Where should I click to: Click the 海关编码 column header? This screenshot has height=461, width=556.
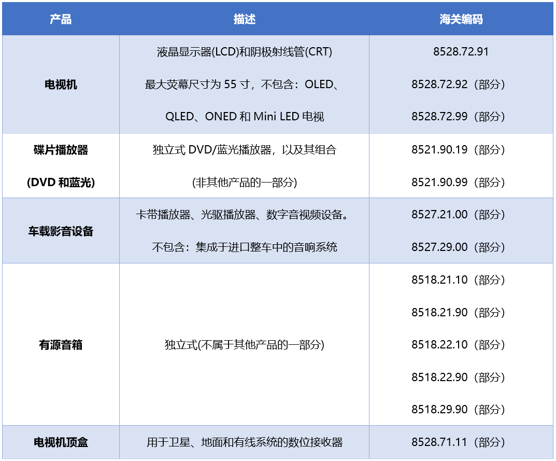click(x=461, y=19)
